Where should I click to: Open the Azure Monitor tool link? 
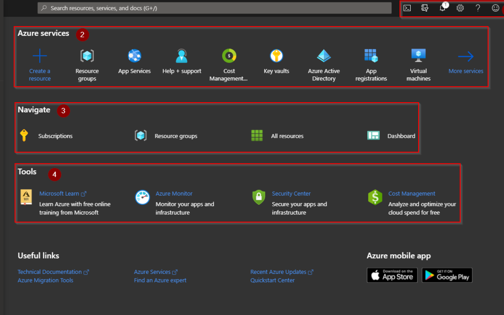coord(174,194)
